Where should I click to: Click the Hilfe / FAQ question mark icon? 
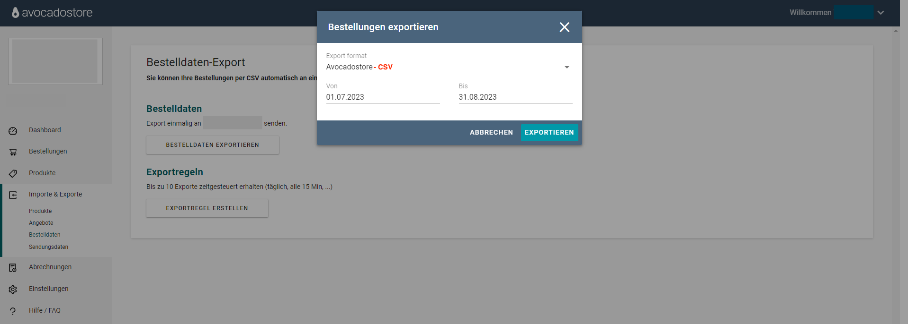(13, 311)
